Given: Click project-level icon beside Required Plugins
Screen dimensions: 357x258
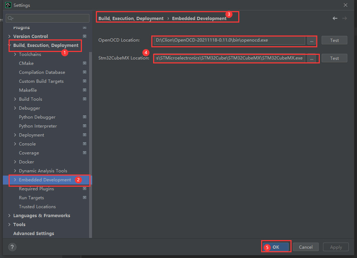Looking at the screenshot, I should click(84, 188).
